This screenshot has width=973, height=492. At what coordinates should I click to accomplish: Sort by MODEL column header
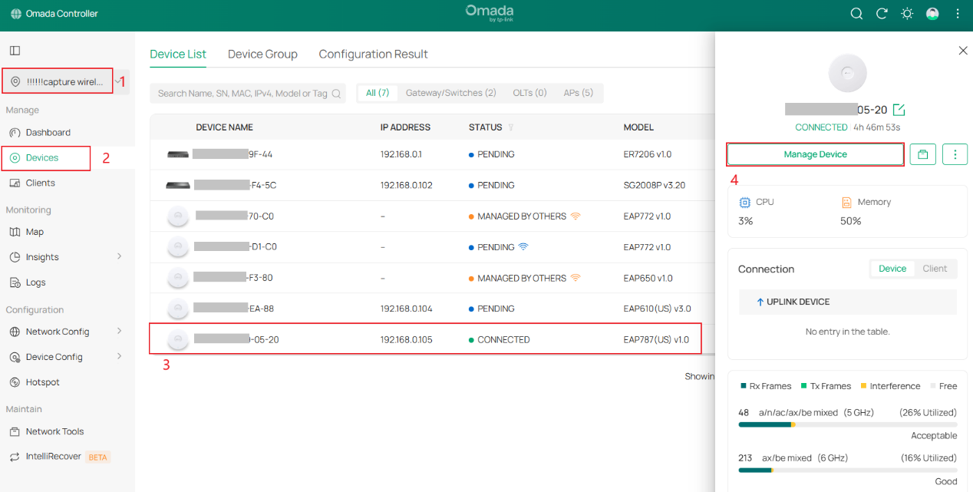(638, 127)
